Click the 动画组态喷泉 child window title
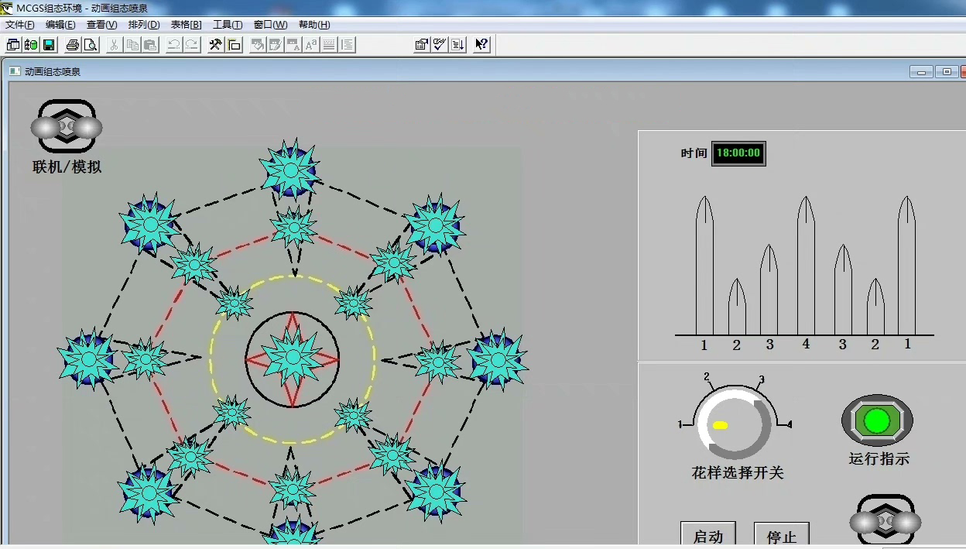 [x=53, y=72]
